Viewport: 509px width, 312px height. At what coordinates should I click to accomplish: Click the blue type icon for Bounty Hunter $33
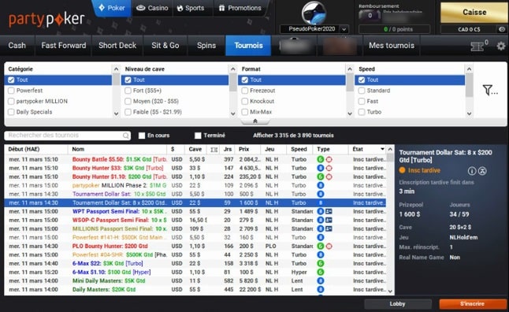[x=321, y=168]
